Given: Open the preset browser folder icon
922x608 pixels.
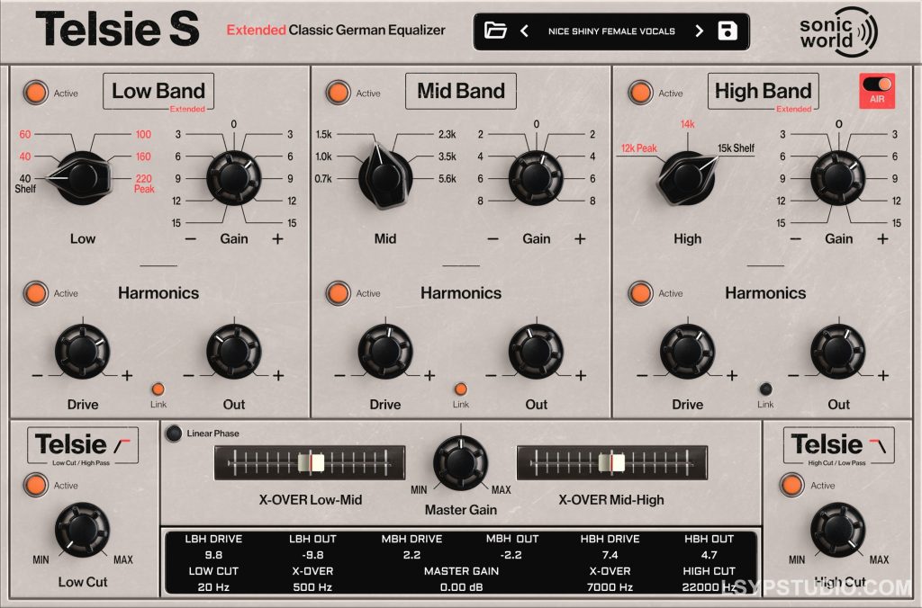Looking at the screenshot, I should pos(497,31).
